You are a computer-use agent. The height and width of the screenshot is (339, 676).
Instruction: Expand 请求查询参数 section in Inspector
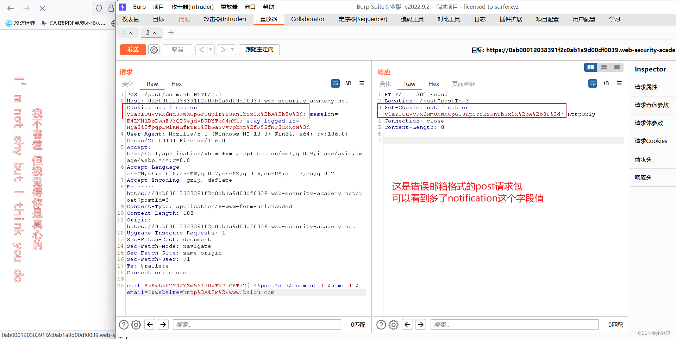(x=653, y=105)
